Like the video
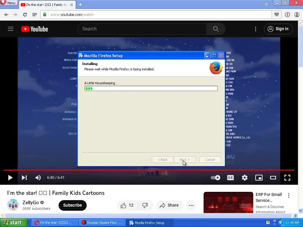Screen dimensions: 303x227 pyautogui.click(x=127, y=205)
